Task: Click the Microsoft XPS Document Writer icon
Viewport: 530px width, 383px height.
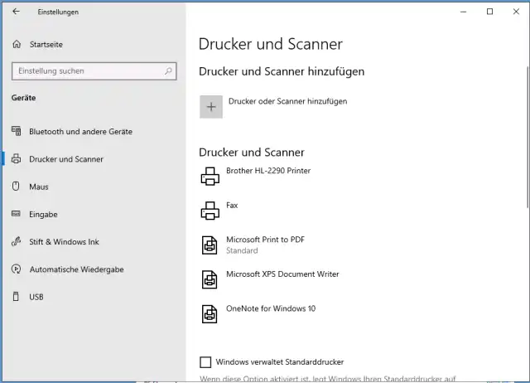Action: (x=210, y=279)
